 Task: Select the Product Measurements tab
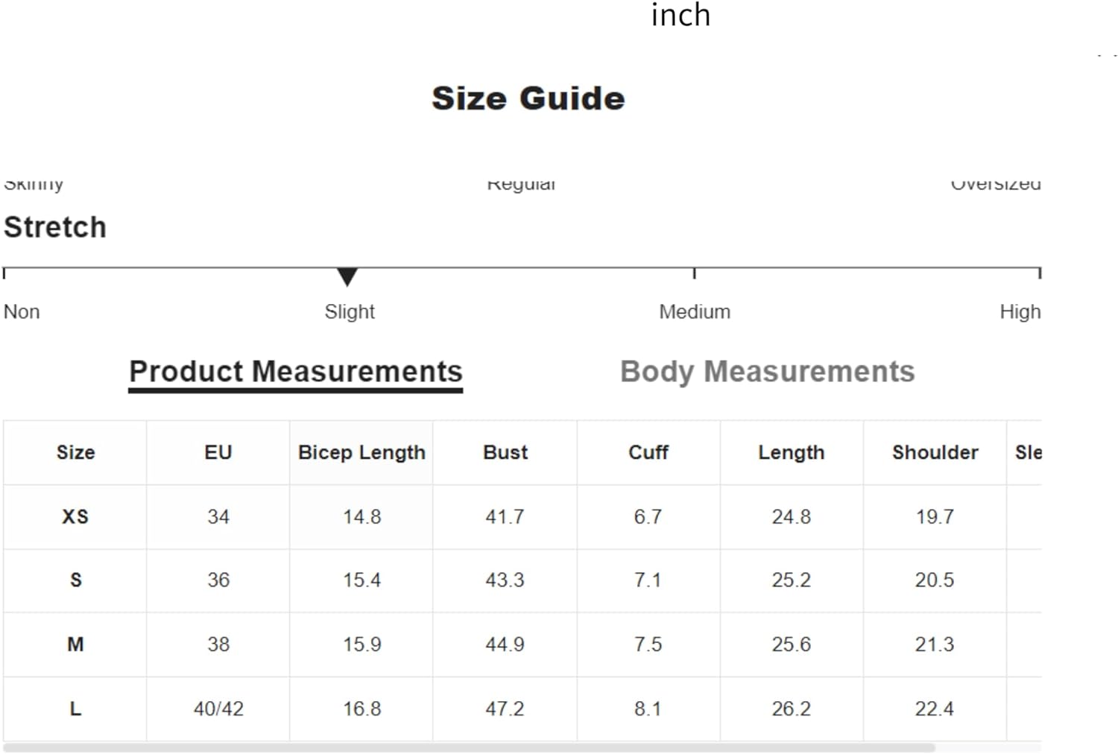point(296,372)
